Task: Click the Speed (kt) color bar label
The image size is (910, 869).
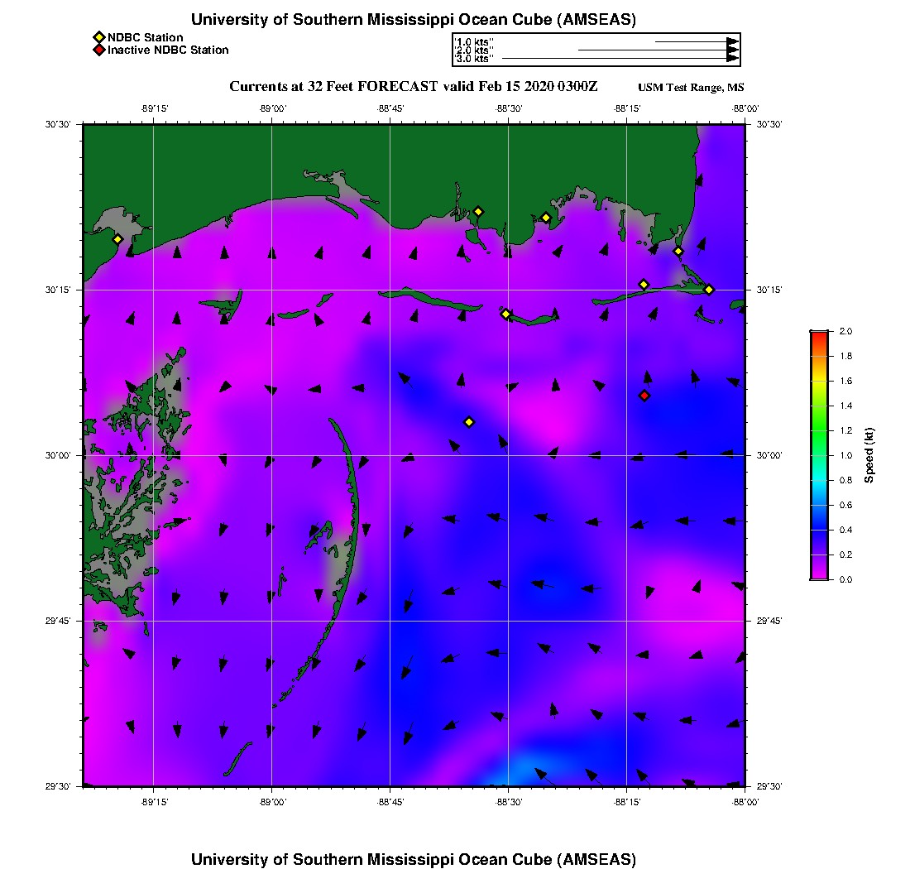Action: coord(869,455)
